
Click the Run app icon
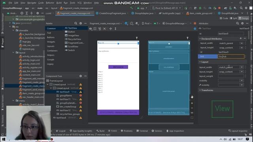pos(186,8)
